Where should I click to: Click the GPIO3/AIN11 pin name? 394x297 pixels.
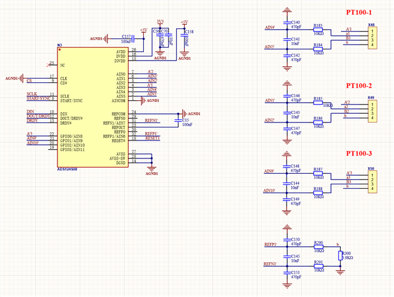coord(72,150)
